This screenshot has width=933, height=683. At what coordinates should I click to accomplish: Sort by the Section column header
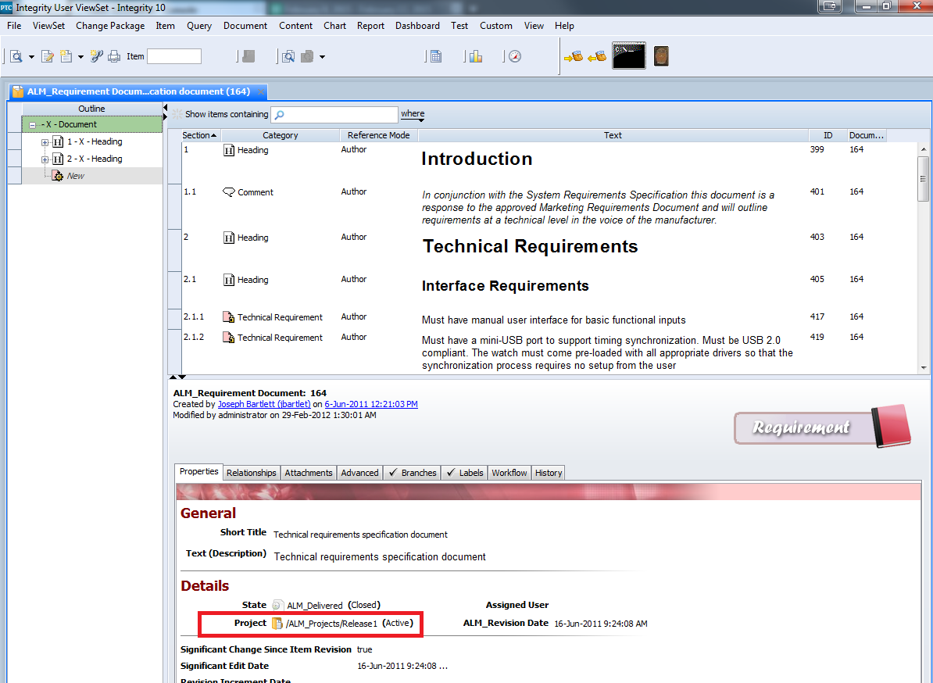pyautogui.click(x=199, y=135)
